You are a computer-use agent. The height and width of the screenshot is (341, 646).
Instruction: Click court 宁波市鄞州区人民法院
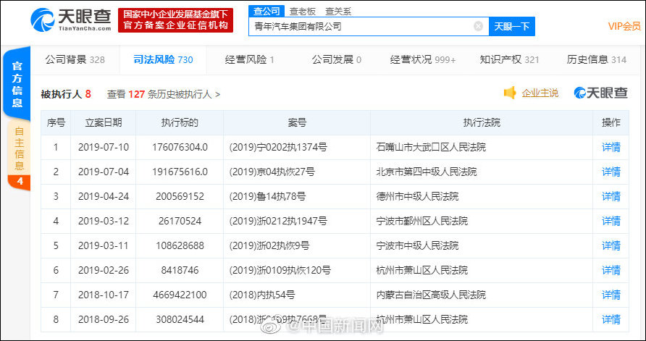(x=422, y=221)
